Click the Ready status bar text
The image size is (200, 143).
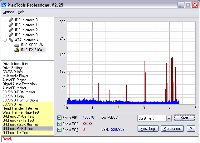click(7, 139)
